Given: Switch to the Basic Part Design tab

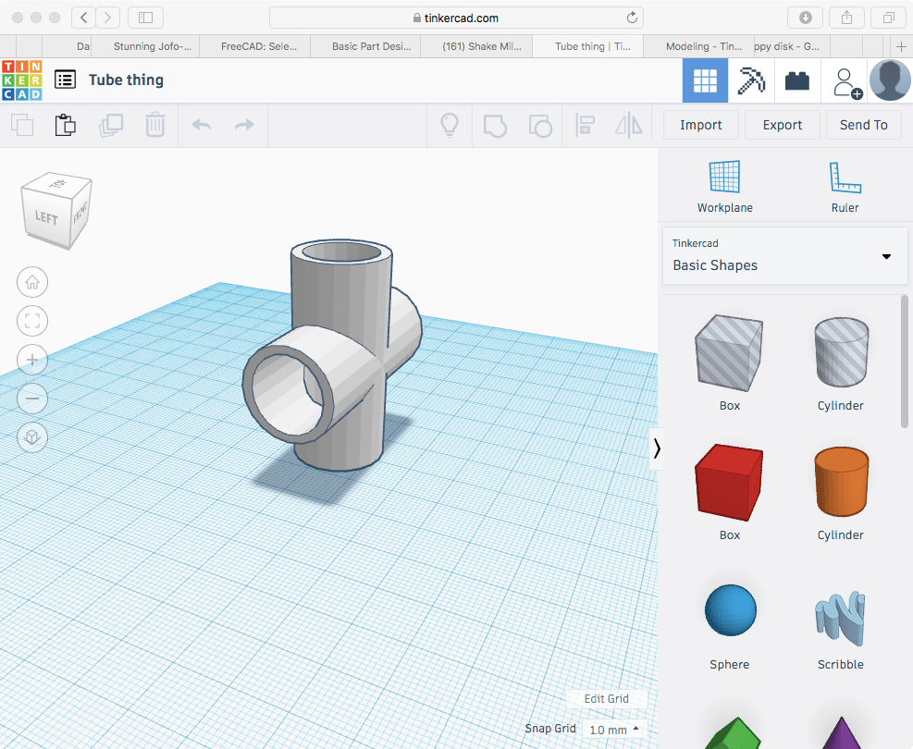Looking at the screenshot, I should click(x=367, y=46).
